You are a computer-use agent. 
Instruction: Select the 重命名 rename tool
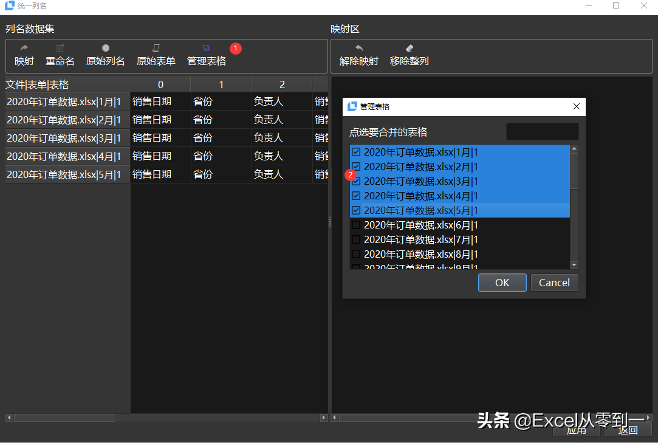[x=60, y=55]
